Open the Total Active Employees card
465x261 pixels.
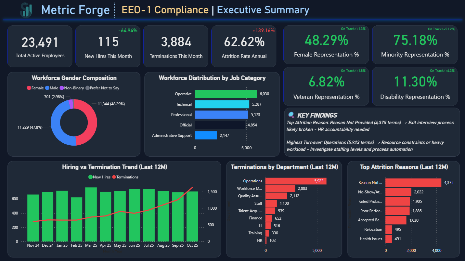tap(40, 46)
